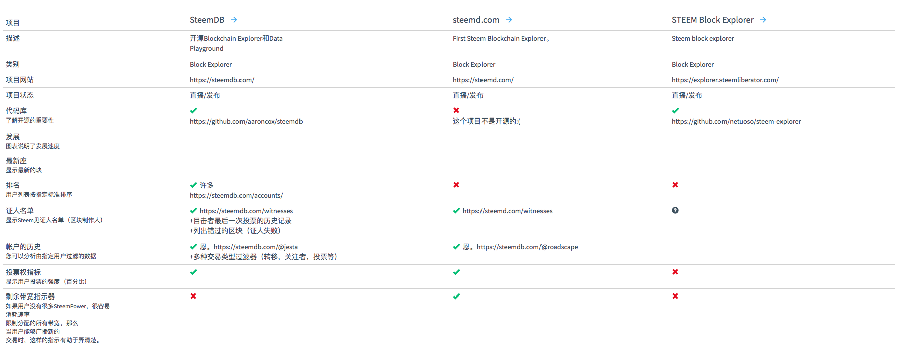Click 直播/发布 status in STEEM Block Explorer column
Image resolution: width=901 pixels, height=355 pixels.
click(687, 95)
